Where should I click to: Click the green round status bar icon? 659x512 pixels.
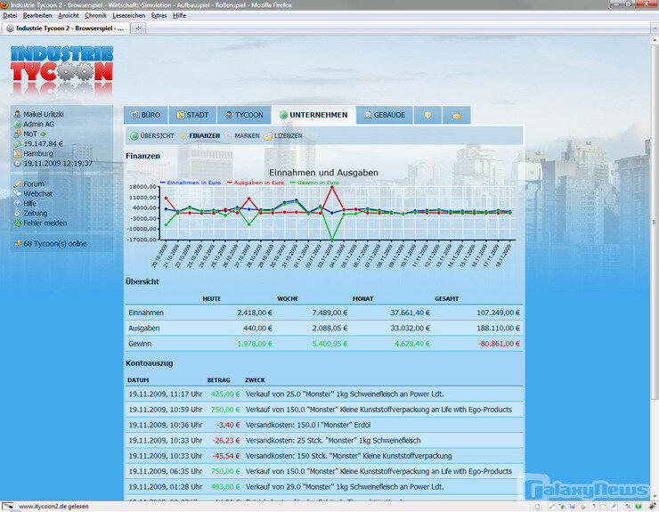(x=639, y=506)
